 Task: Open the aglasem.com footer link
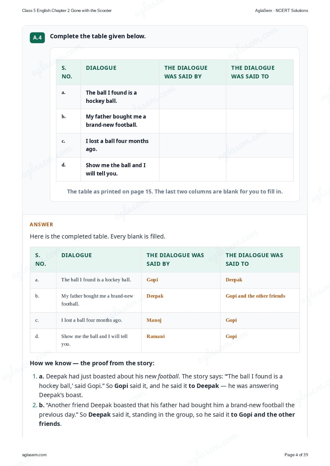(x=34, y=455)
